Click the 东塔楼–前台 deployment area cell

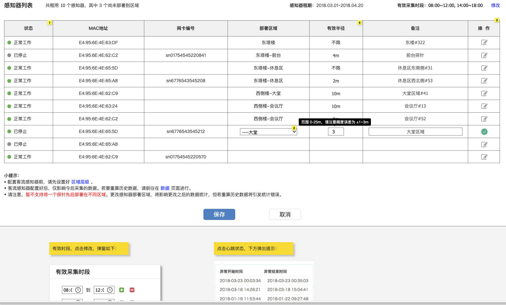coord(269,55)
